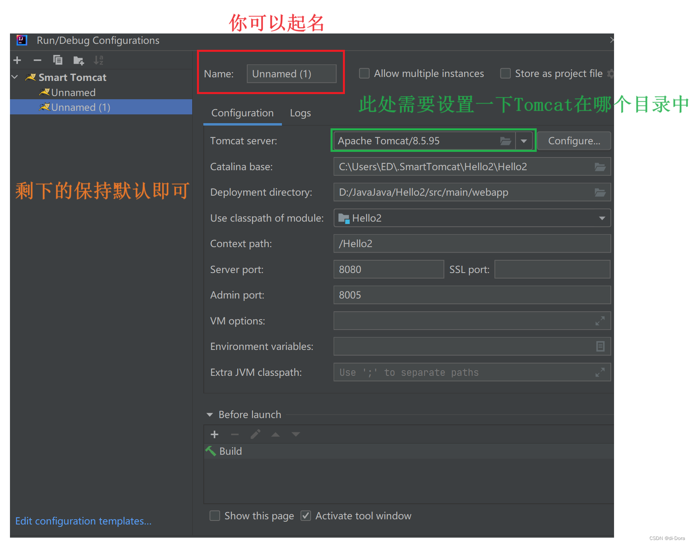Click the IntelliJ logo in title bar
691x544 pixels.
click(x=22, y=40)
